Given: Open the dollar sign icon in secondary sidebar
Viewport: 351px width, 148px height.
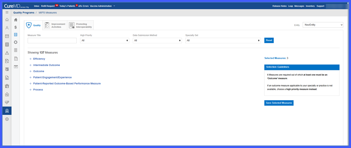Looking at the screenshot, I should pos(16,27).
